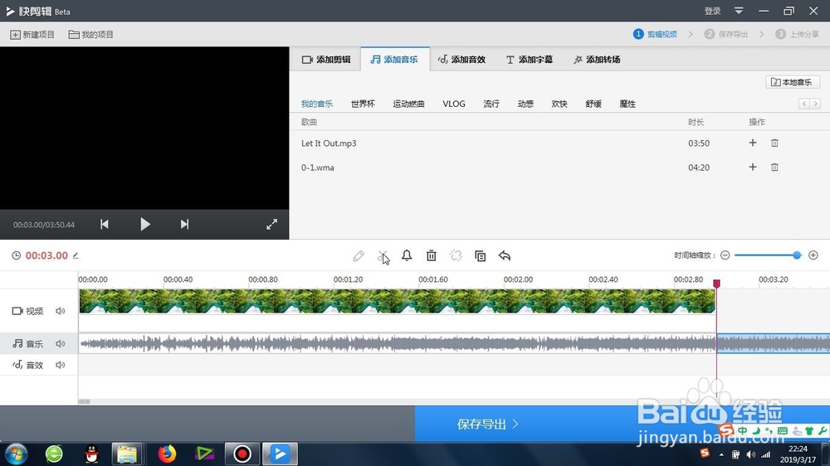
Task: Click the volume icon in system tray
Action: [750, 454]
